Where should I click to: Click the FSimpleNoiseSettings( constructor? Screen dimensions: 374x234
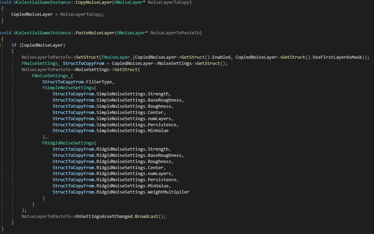click(69, 88)
